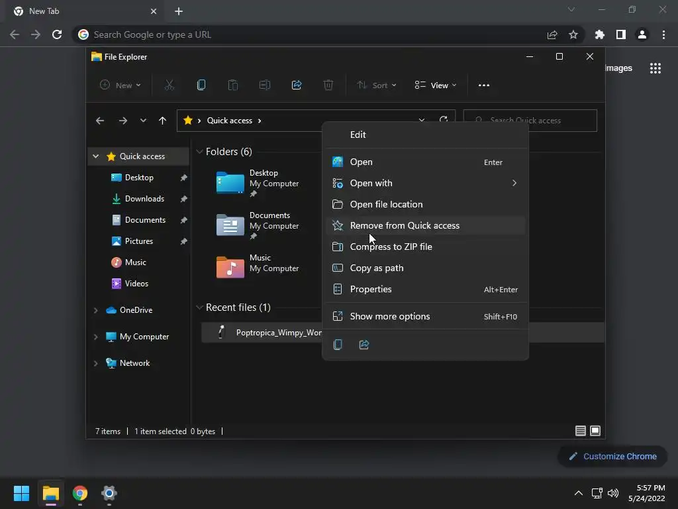678x509 pixels.
Task: Click the clock showing 5:57 PM
Action: 651,488
